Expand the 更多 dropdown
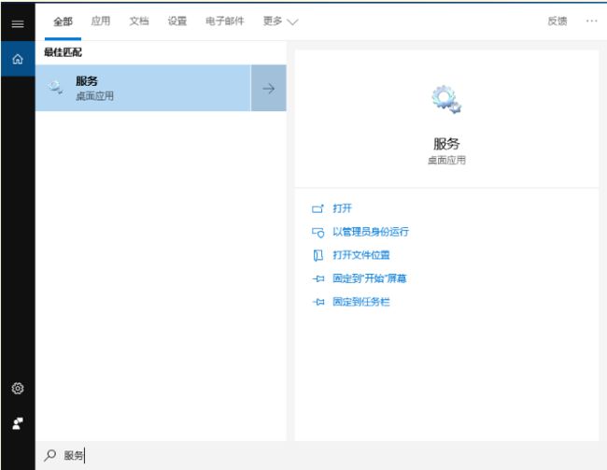The image size is (607, 470). [280, 21]
